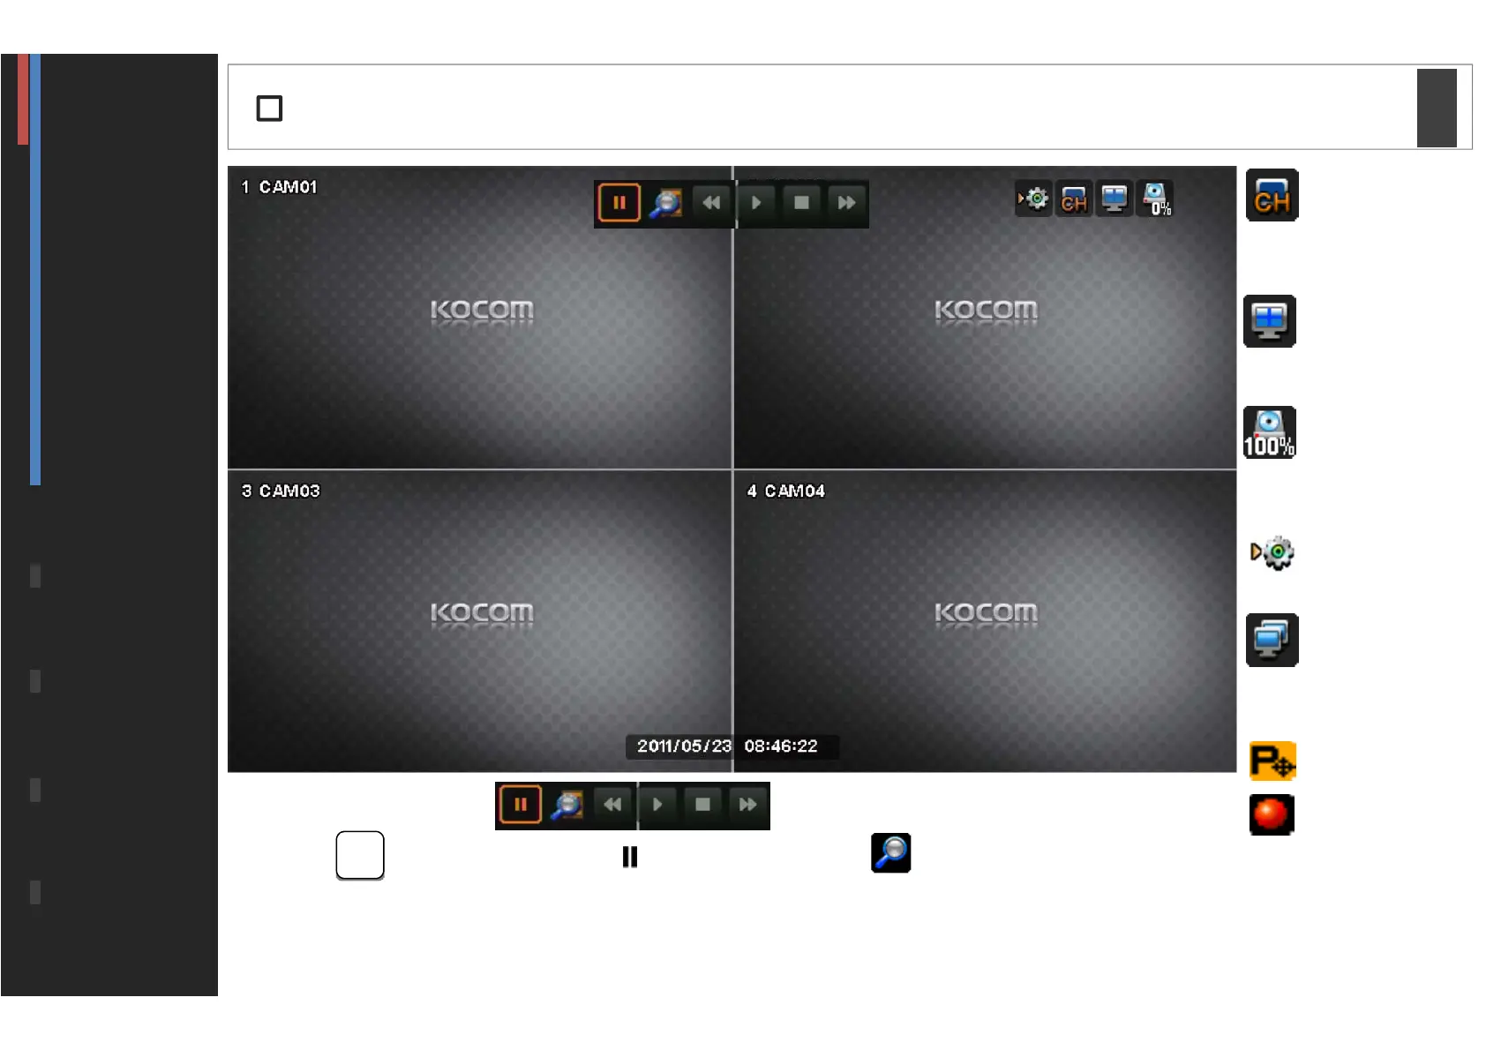Stop playback in the overlay toolbar on the video

[801, 203]
